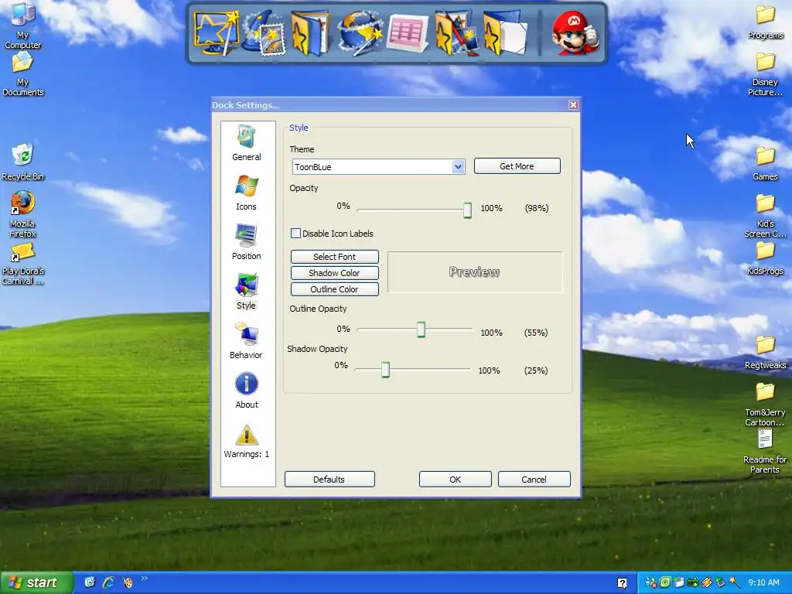
Task: Select the Disney Picture folder
Action: [x=765, y=74]
